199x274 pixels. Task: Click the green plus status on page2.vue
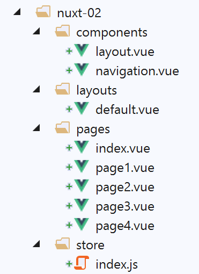pos(69,186)
